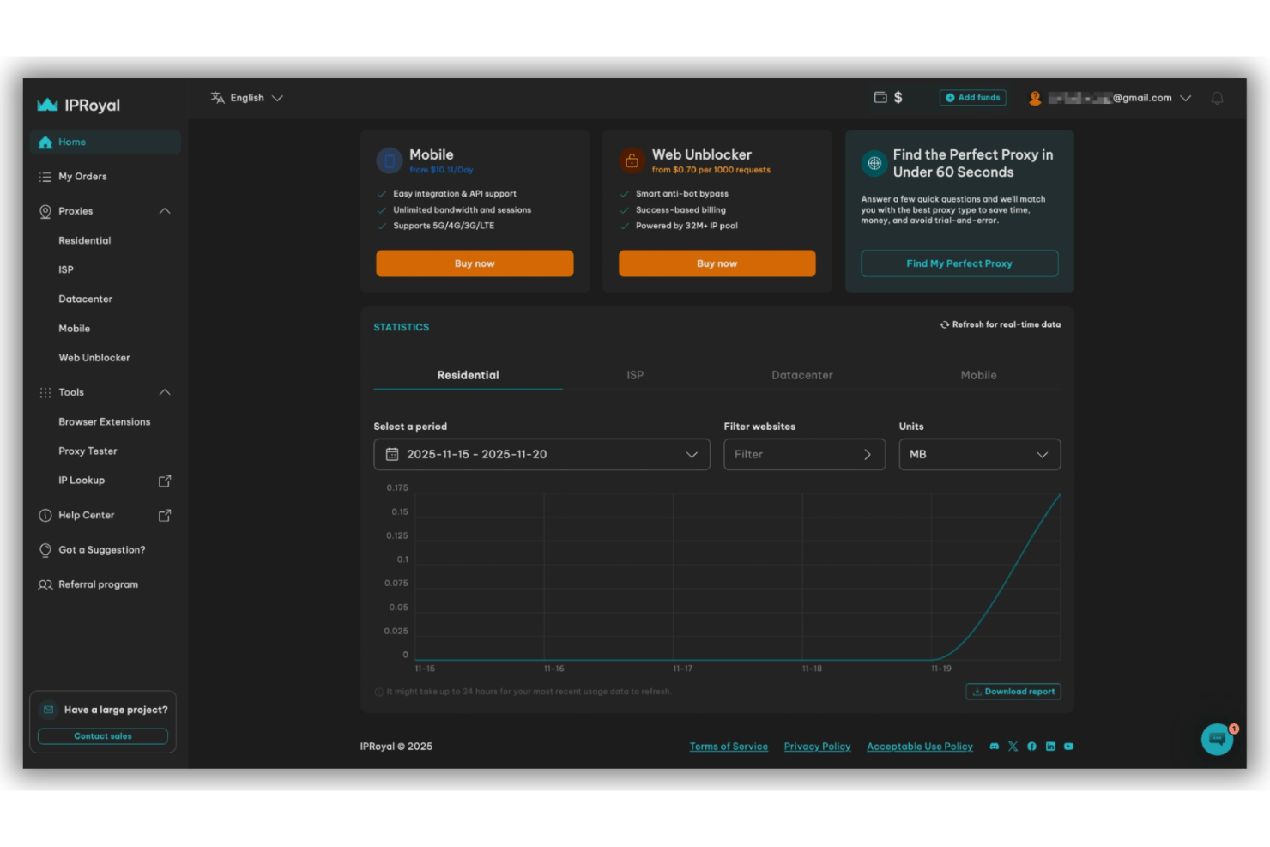The image size is (1270, 847).
Task: Expand the account email dropdown
Action: click(x=1186, y=98)
